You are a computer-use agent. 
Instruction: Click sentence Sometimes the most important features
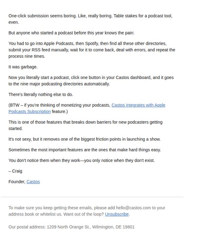85,150
